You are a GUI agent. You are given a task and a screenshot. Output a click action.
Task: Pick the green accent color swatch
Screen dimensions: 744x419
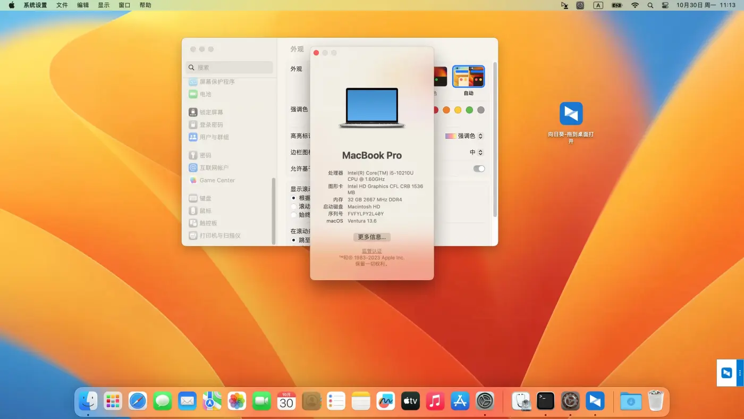point(468,110)
